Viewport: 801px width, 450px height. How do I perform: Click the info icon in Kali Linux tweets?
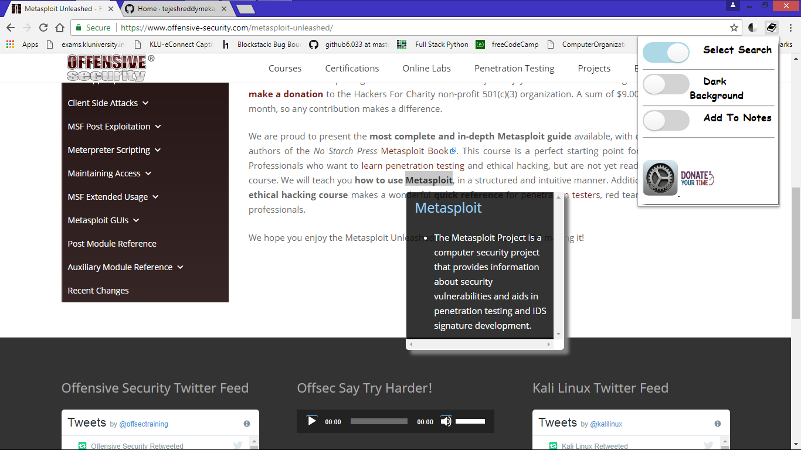(718, 424)
